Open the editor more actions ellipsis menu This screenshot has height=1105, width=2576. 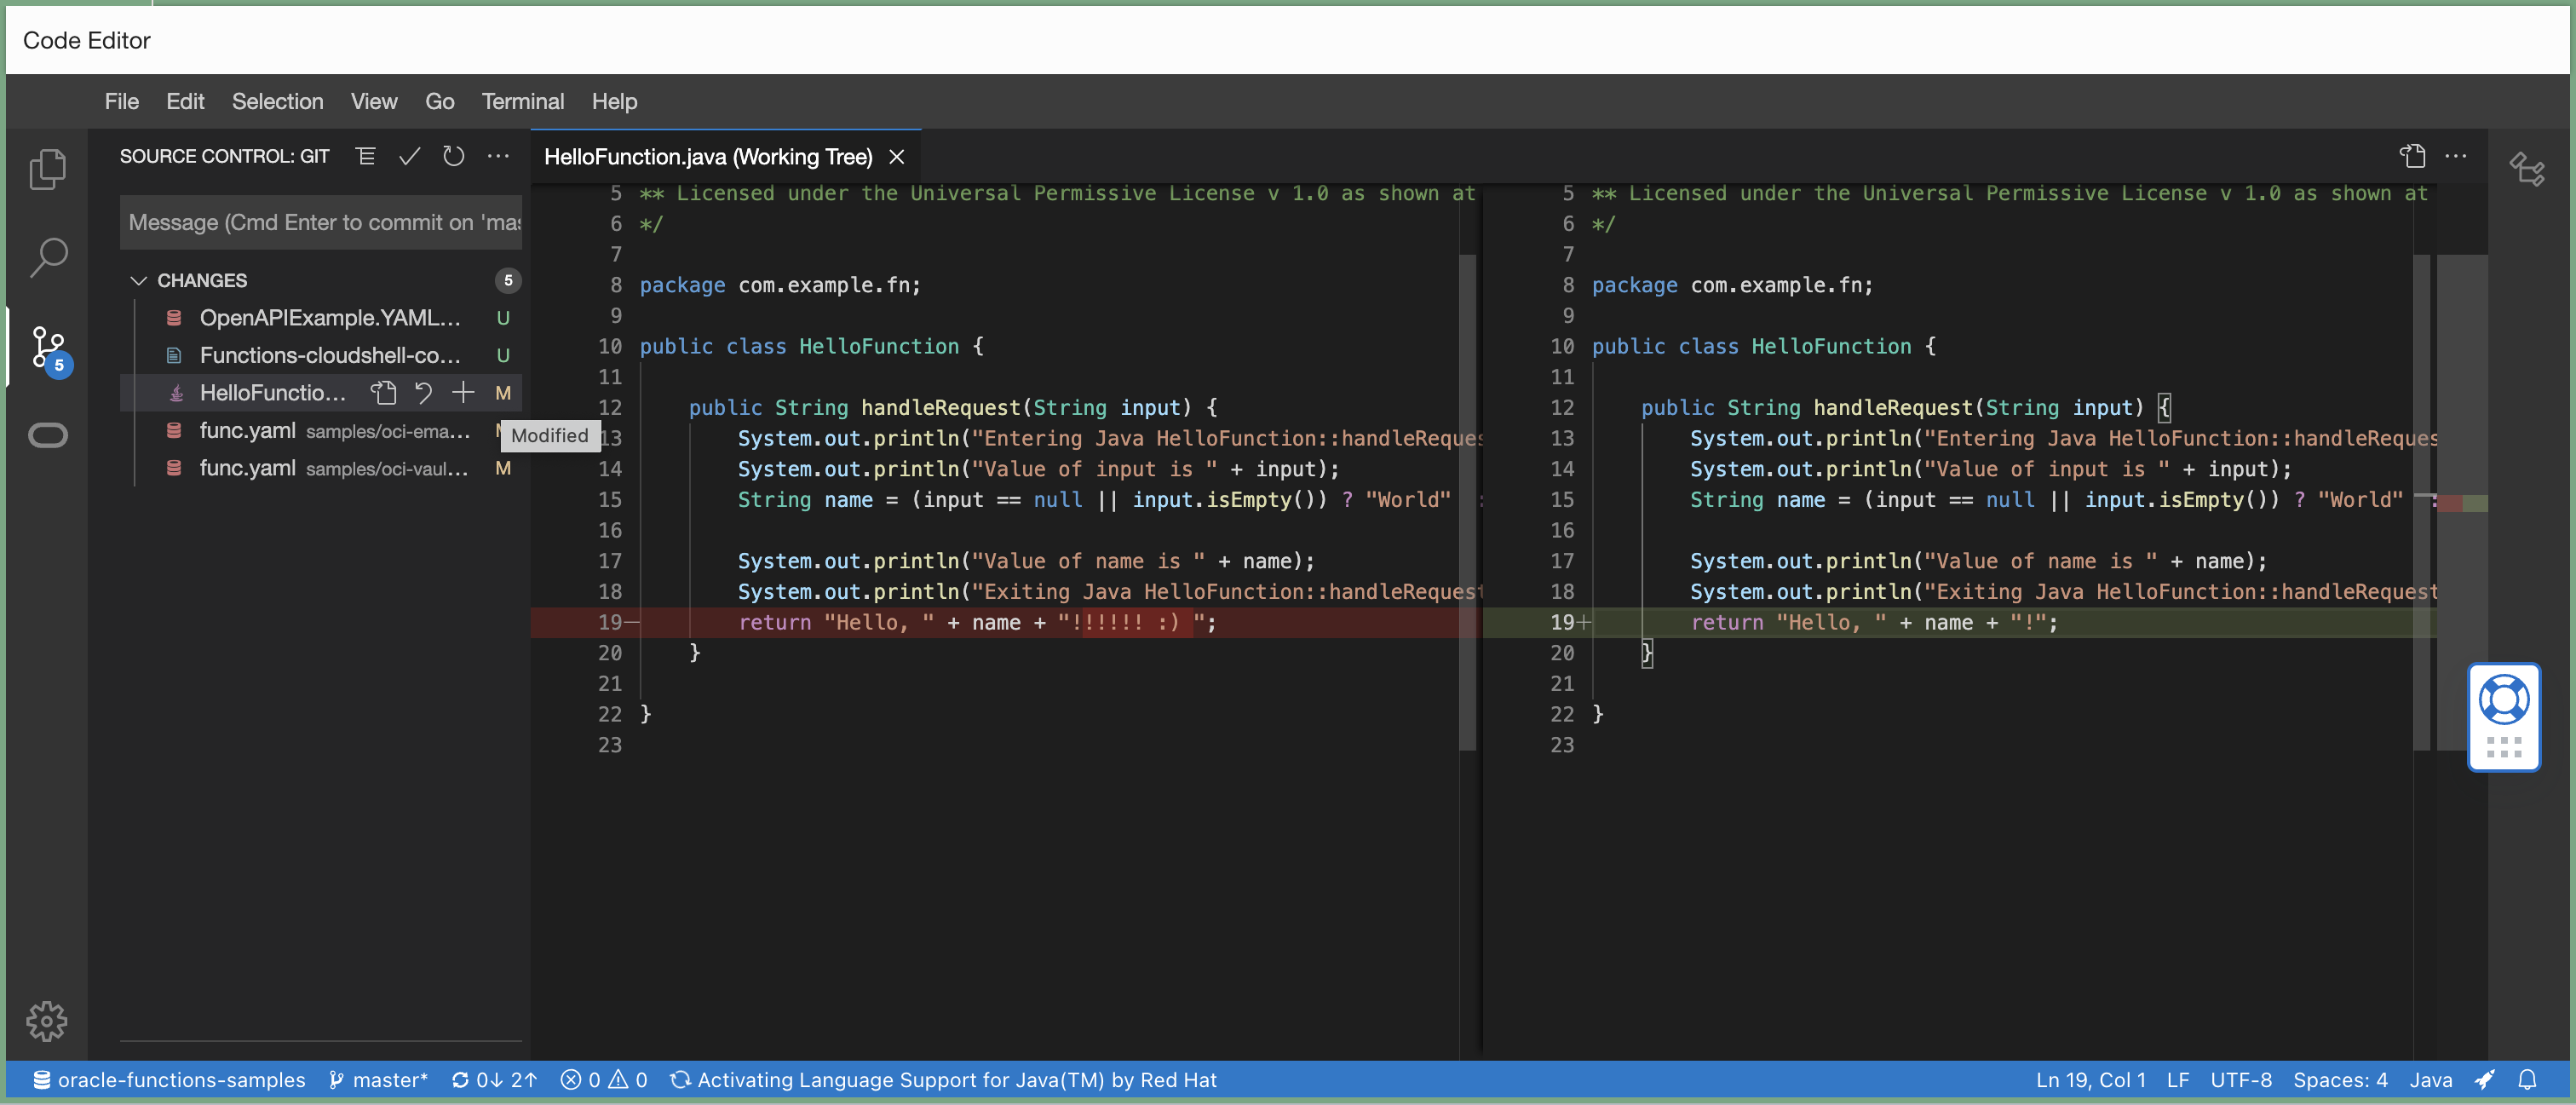pyautogui.click(x=2458, y=156)
